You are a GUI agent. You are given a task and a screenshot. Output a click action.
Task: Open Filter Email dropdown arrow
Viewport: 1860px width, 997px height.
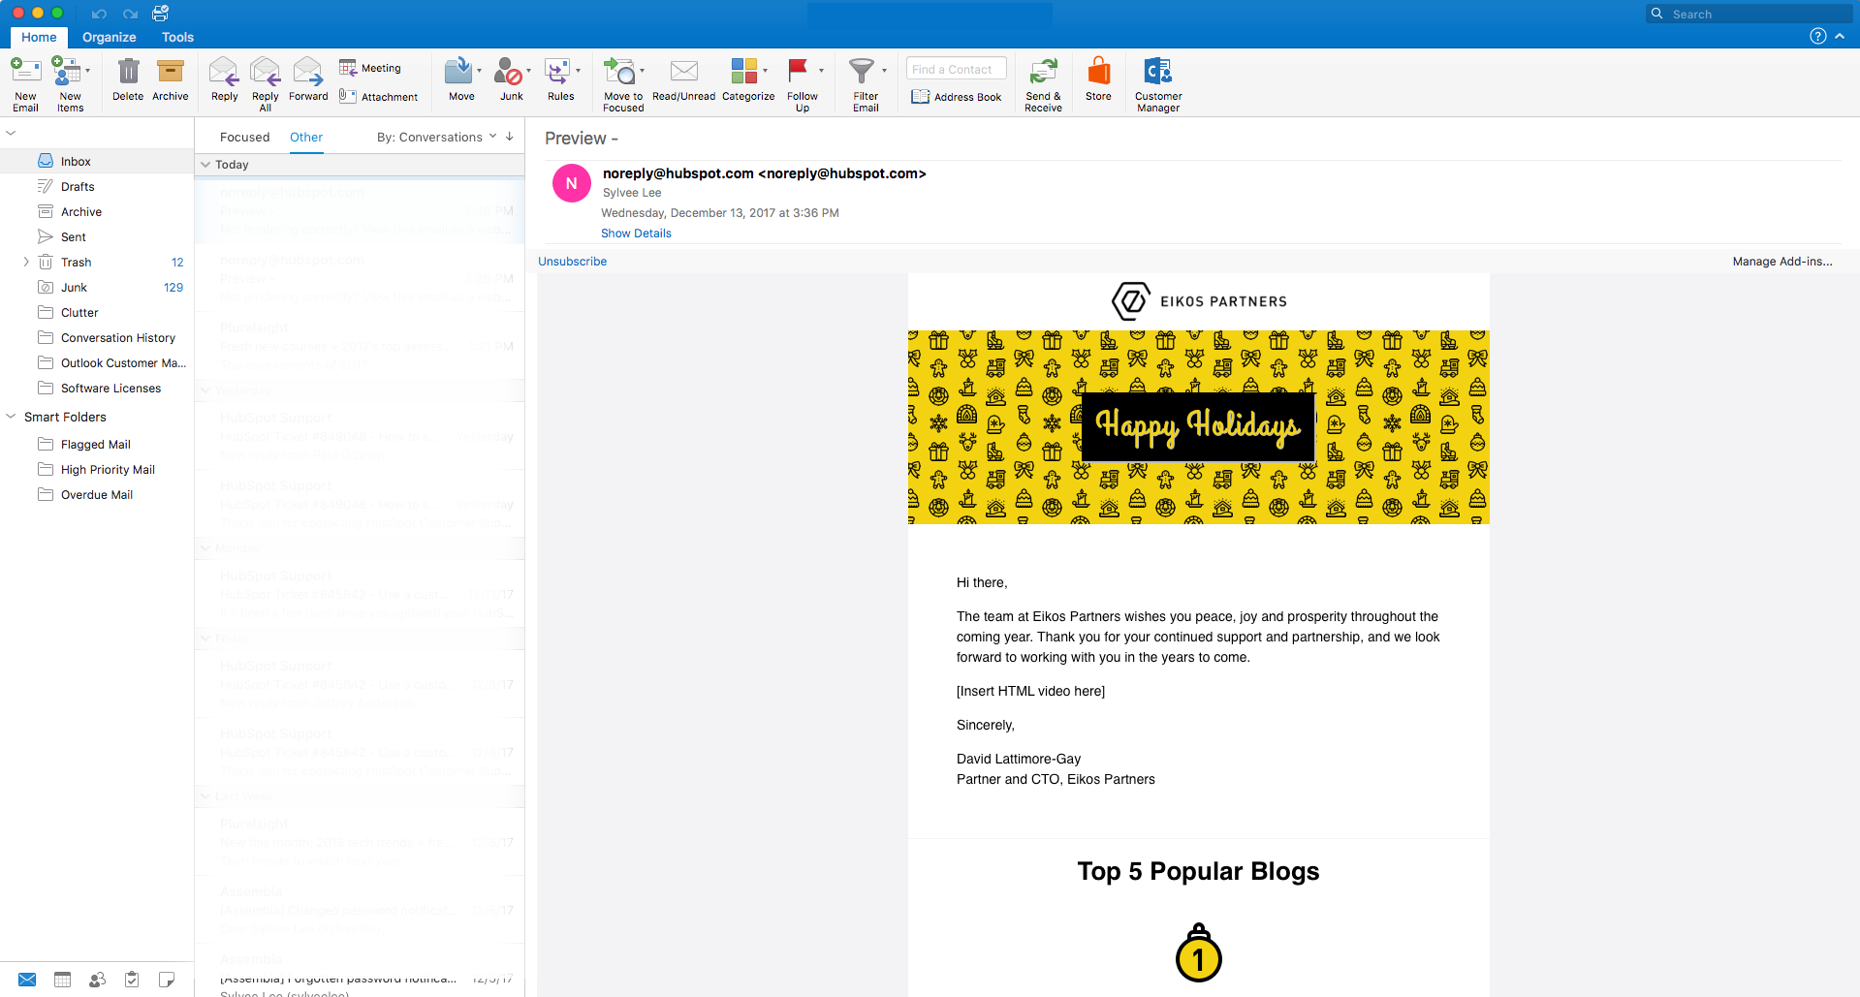click(x=884, y=71)
